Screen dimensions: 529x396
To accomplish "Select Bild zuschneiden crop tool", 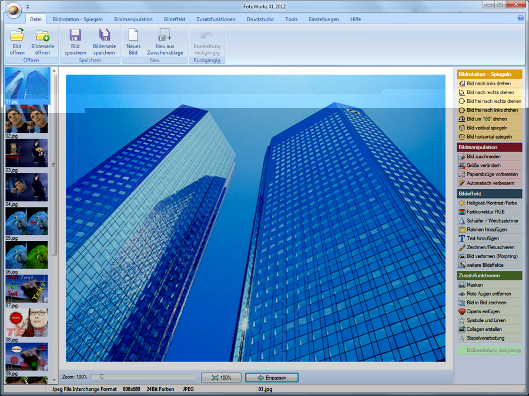I will 483,157.
